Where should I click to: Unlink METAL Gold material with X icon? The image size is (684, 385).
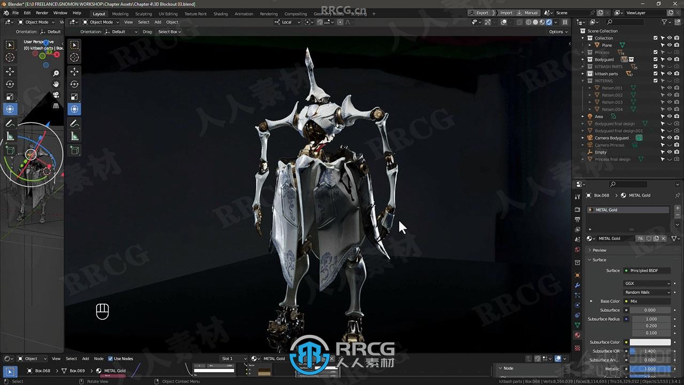tap(664, 238)
